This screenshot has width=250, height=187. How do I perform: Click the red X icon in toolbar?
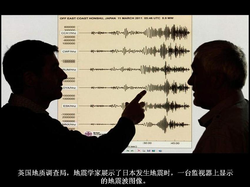(x=139, y=151)
